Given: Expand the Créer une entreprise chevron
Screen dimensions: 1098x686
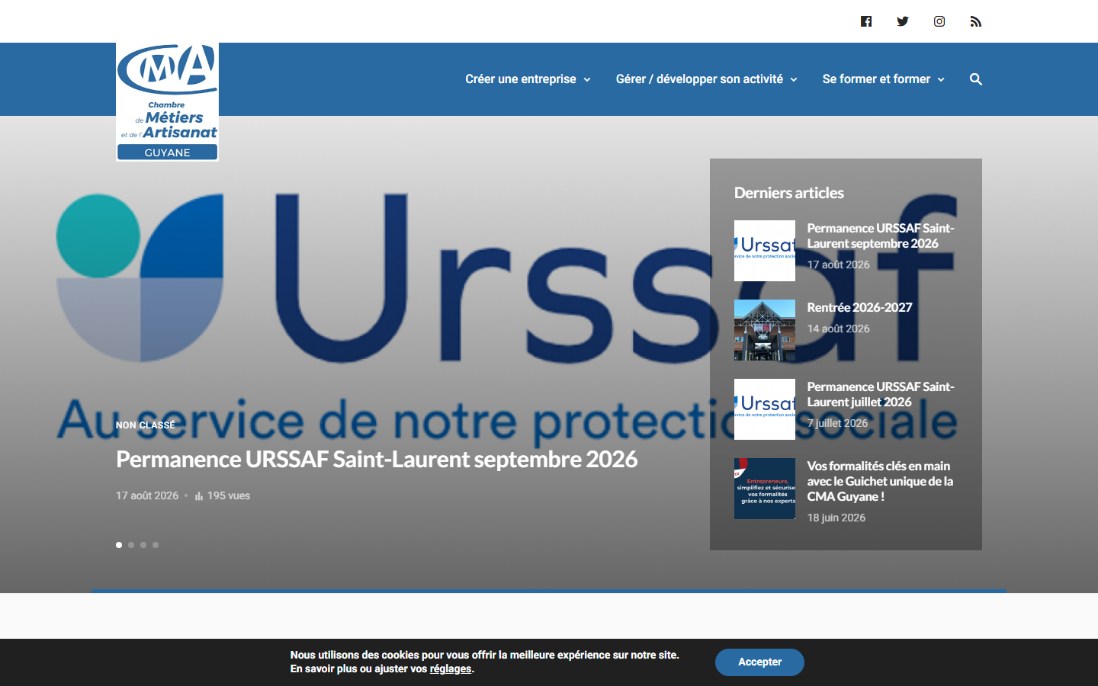Looking at the screenshot, I should tap(587, 80).
